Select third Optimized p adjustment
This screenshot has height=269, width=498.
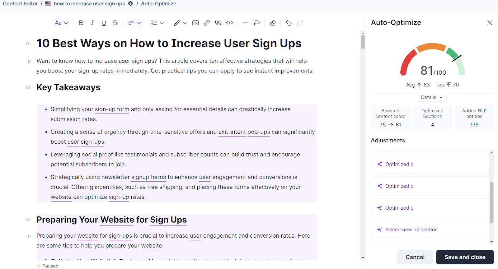(430, 208)
